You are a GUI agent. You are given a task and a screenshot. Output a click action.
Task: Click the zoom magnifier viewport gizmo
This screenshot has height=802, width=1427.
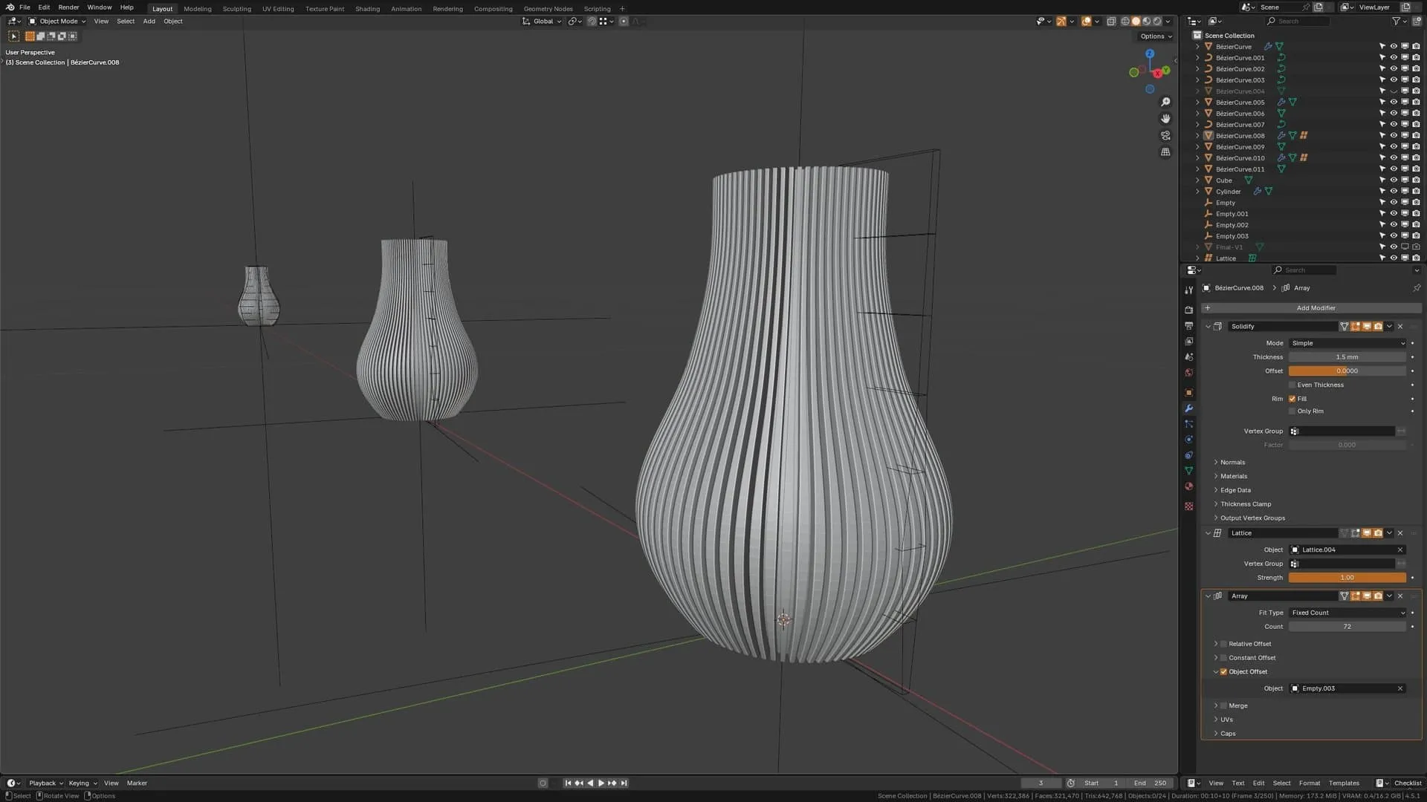click(1165, 102)
